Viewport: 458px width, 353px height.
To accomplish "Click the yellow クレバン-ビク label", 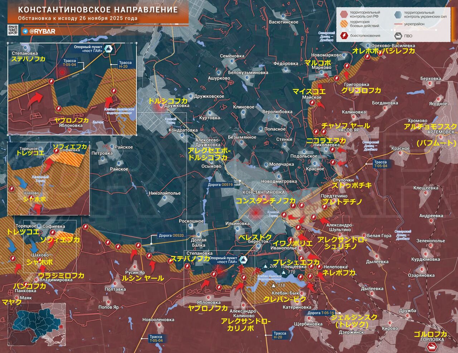I will 285,299.
